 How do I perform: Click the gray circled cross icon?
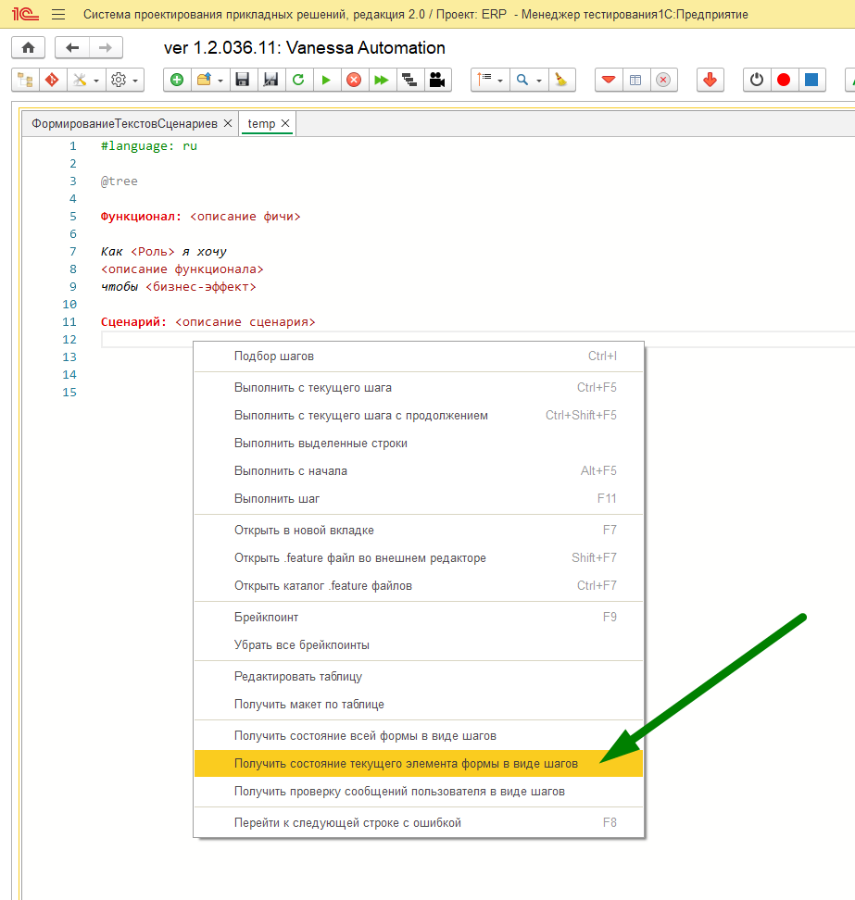coord(663,80)
